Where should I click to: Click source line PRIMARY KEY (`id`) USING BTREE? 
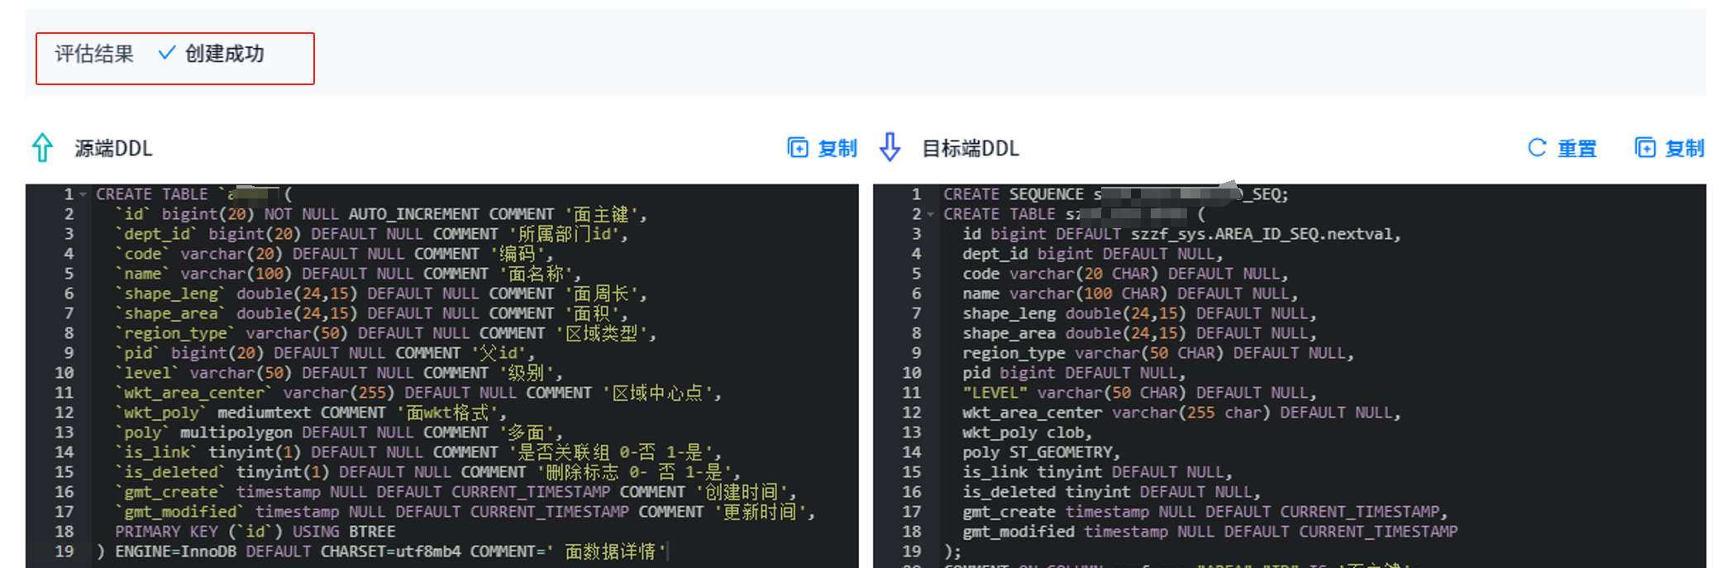(x=255, y=532)
